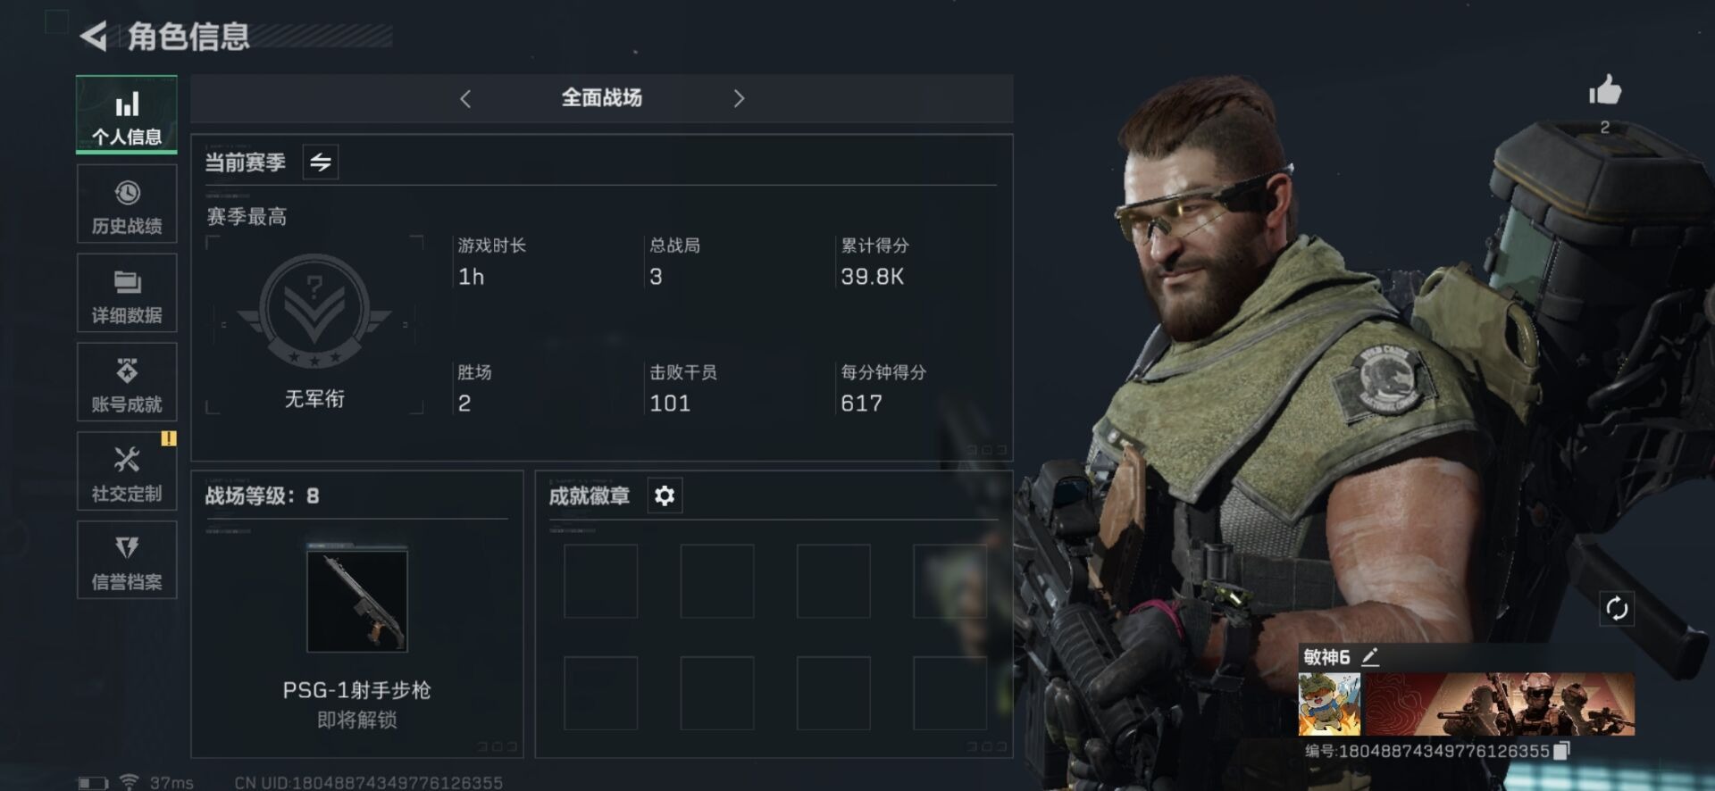Open the player avatar picture
This screenshot has height=791, width=1715.
[x=1329, y=704]
